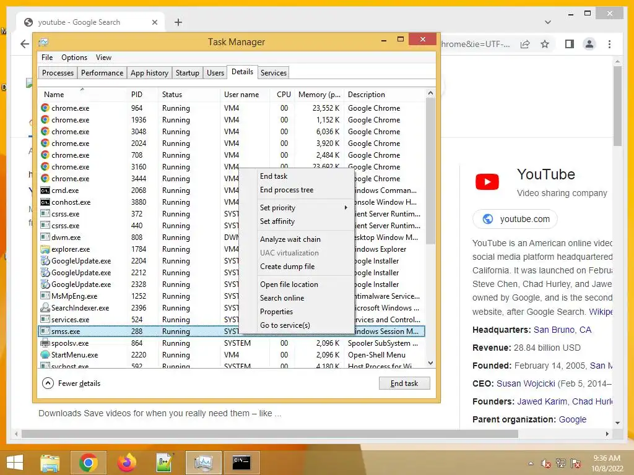The height and width of the screenshot is (475, 634).
Task: Click the Chrome share page icon
Action: coord(525,44)
